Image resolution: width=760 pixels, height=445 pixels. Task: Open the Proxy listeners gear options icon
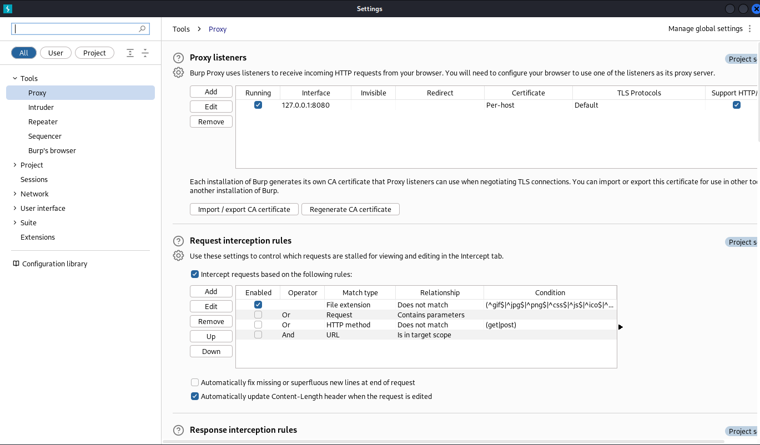coord(178,73)
